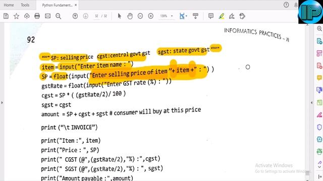
Task: Click the stamp tool toolbar icon
Action: click(x=242, y=16)
